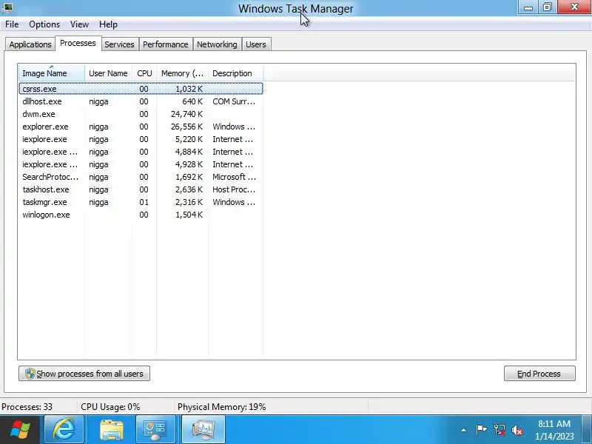Click the 1,504 K memory value
Image resolution: width=592 pixels, height=444 pixels.
coord(189,215)
